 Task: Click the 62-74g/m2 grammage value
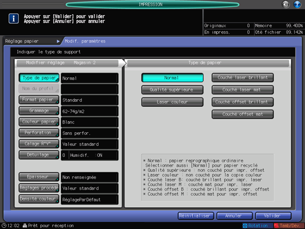pos(90,111)
